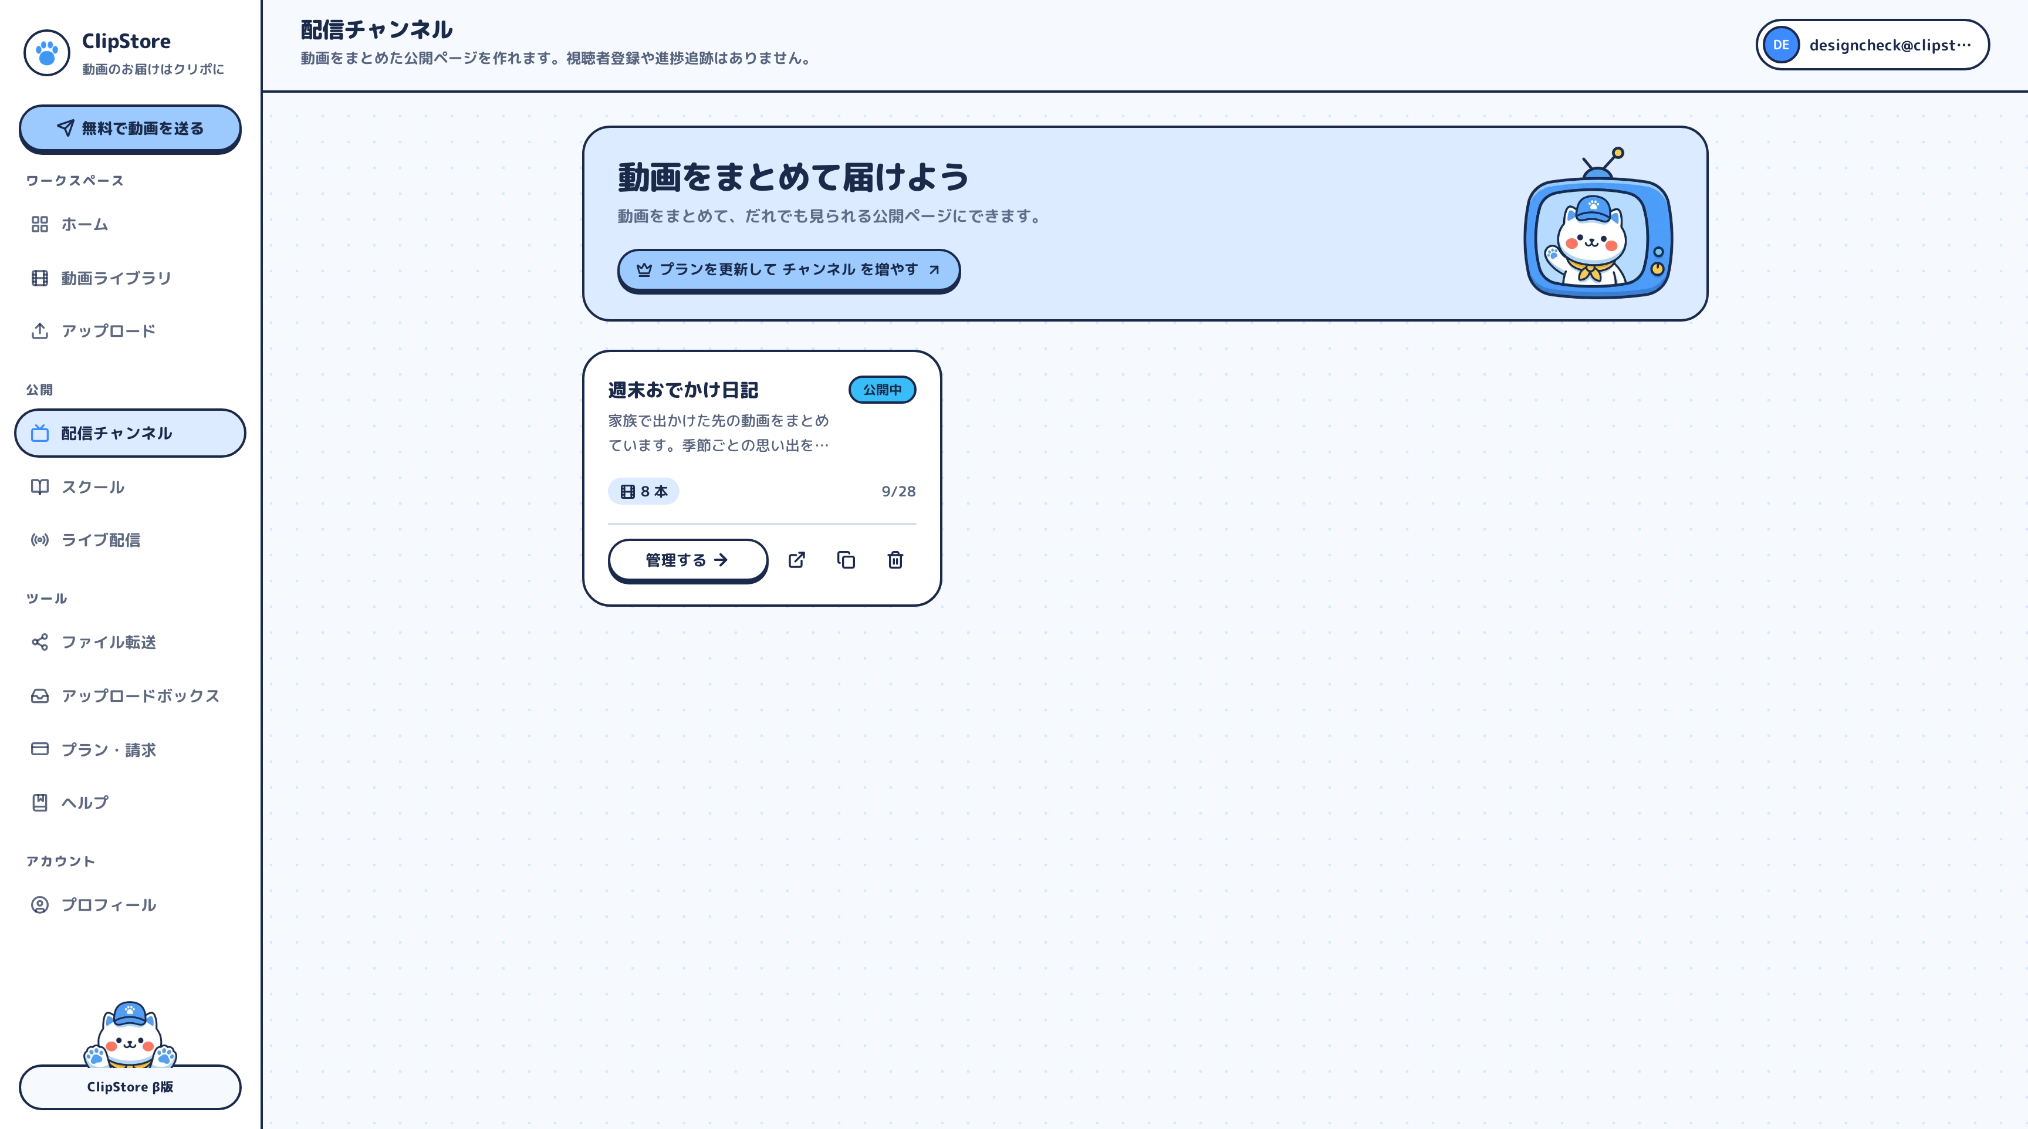Go to プラン・請求 page

(130, 749)
